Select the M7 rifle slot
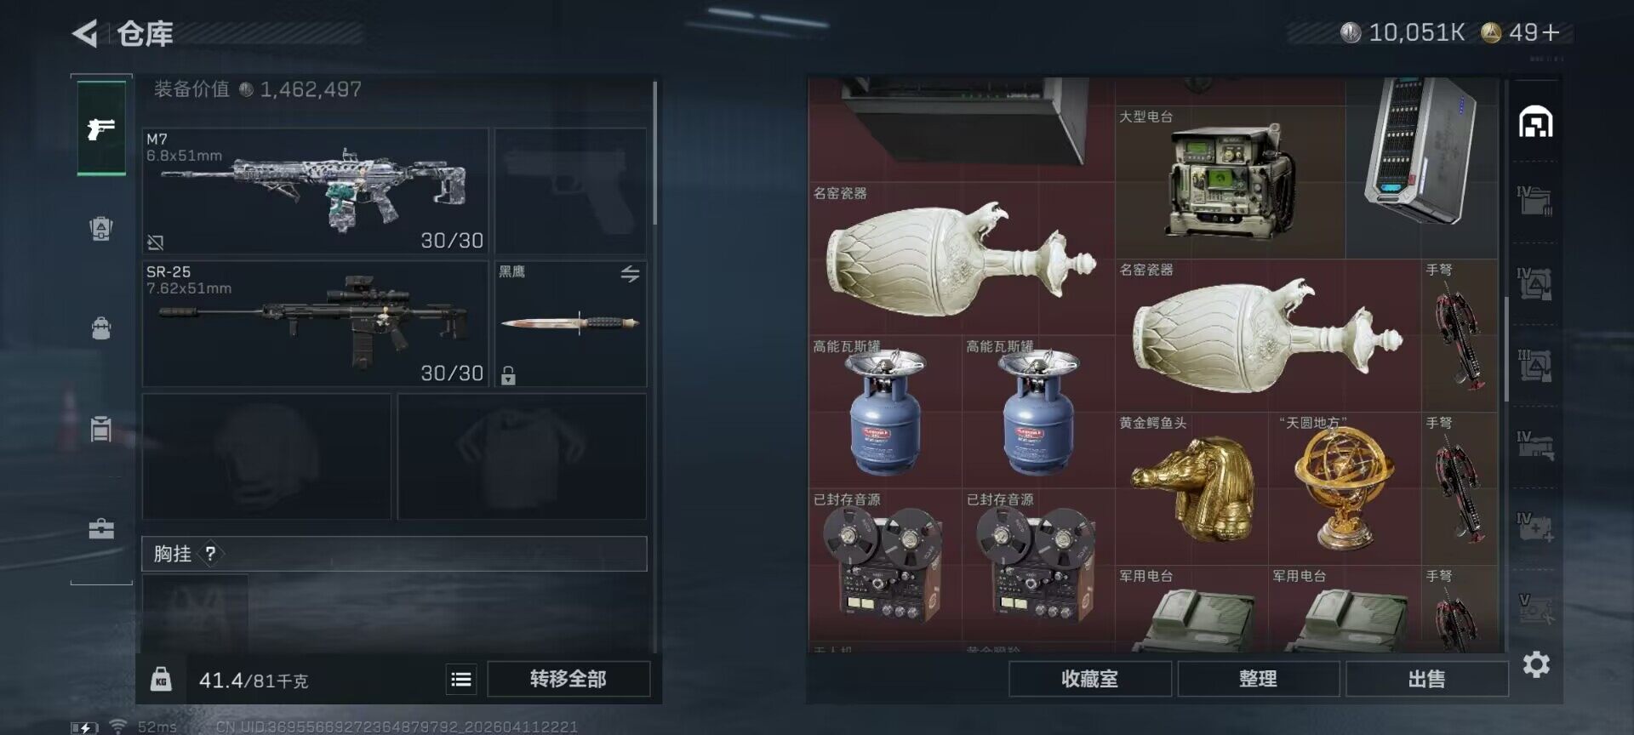This screenshot has height=735, width=1634. (315, 191)
